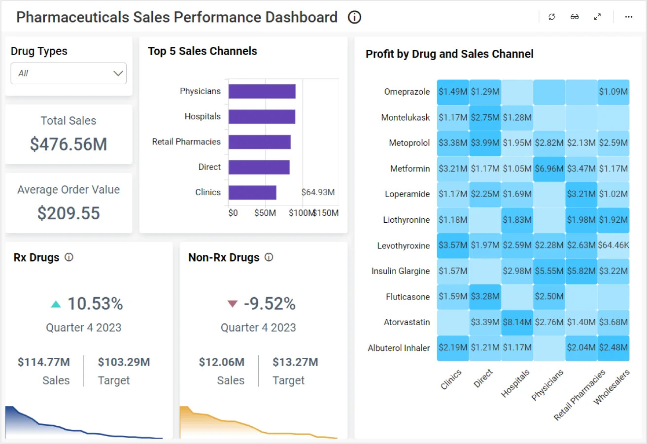Click the Rx Drugs info icon
This screenshot has height=444, width=647.
(69, 257)
